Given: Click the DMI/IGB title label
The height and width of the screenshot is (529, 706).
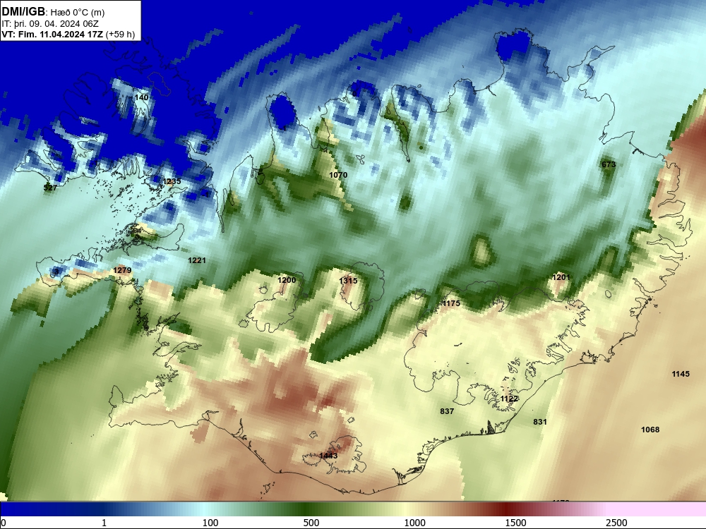Looking at the screenshot, I should [x=23, y=11].
